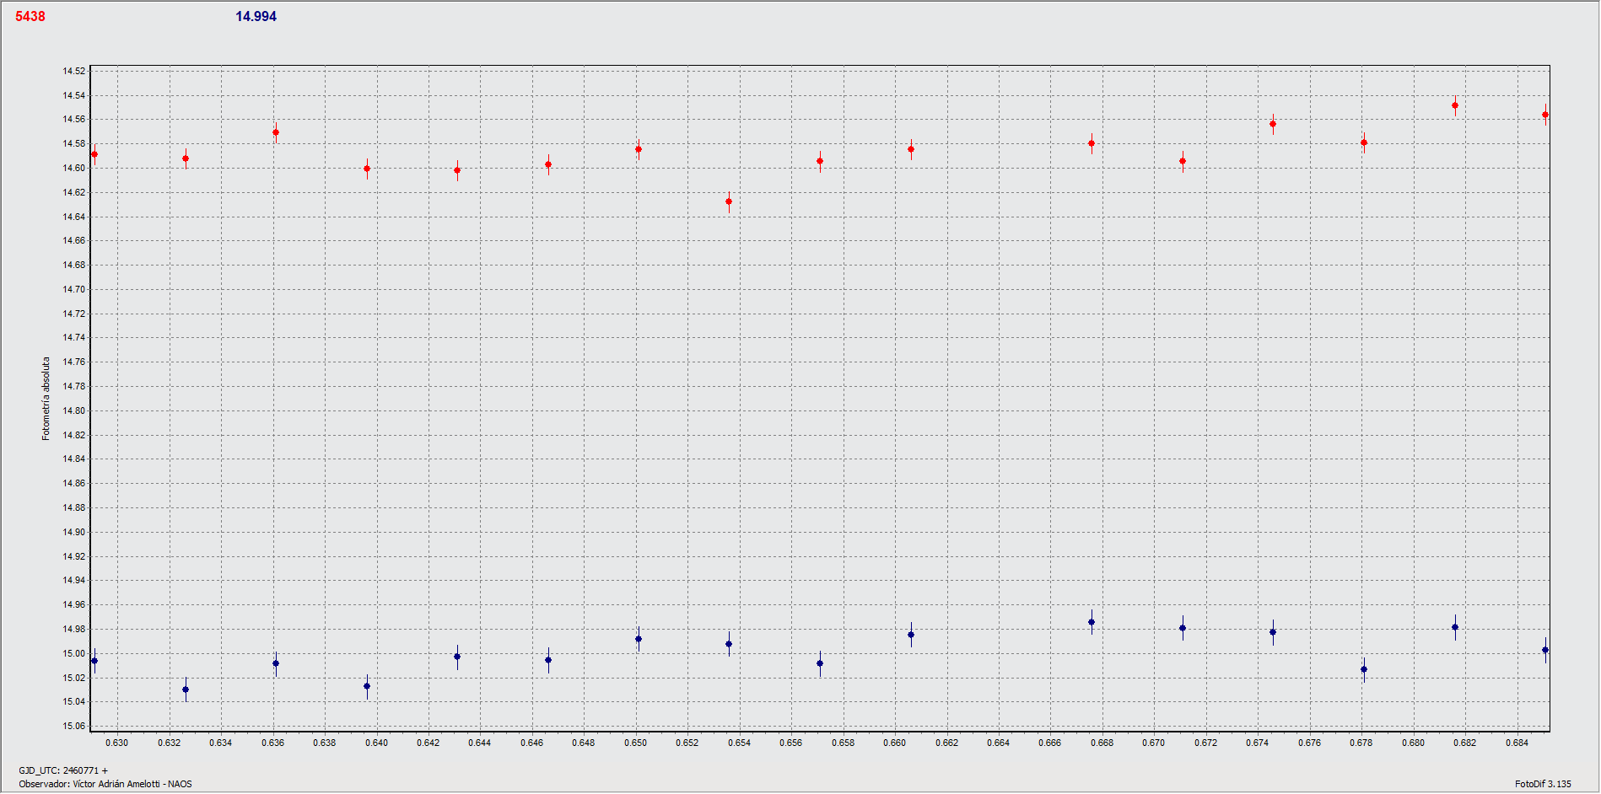Viewport: 1601px width, 794px height.
Task: Click the rightmost blue data point
Action: coord(1545,650)
